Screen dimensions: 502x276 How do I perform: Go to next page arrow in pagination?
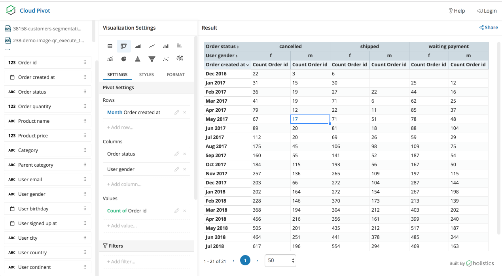click(257, 261)
